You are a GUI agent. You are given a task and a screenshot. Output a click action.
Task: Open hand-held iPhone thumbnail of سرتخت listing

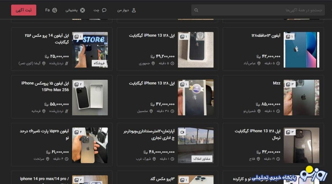(90, 145)
